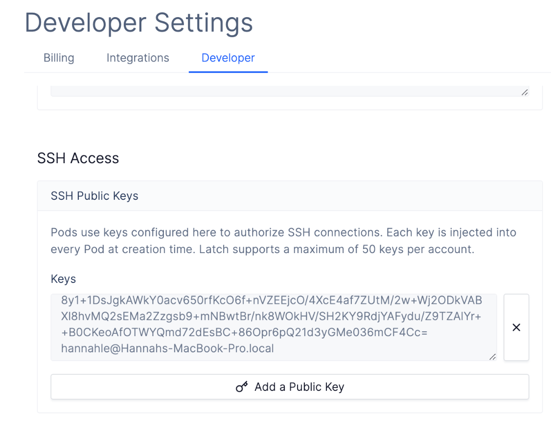Remove the SSH key with the X button
This screenshot has width=551, height=429.
pos(516,327)
